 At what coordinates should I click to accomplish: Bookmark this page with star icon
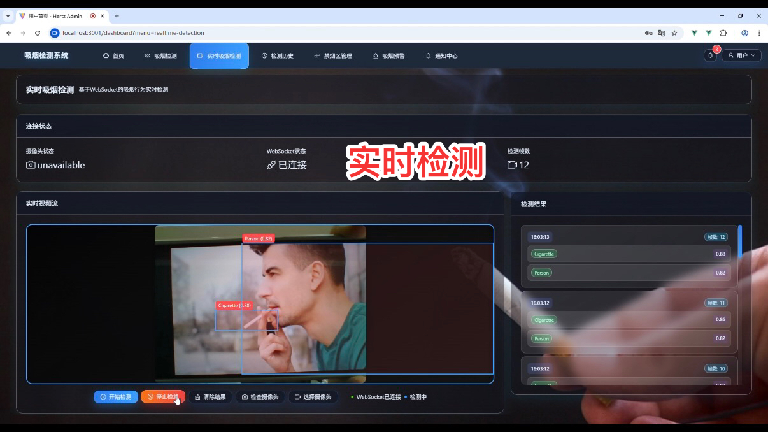[674, 33]
